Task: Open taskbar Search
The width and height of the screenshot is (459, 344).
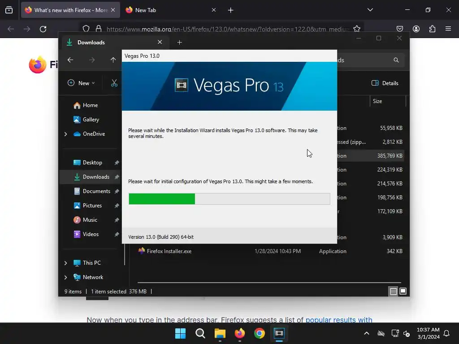Action: [x=200, y=333]
